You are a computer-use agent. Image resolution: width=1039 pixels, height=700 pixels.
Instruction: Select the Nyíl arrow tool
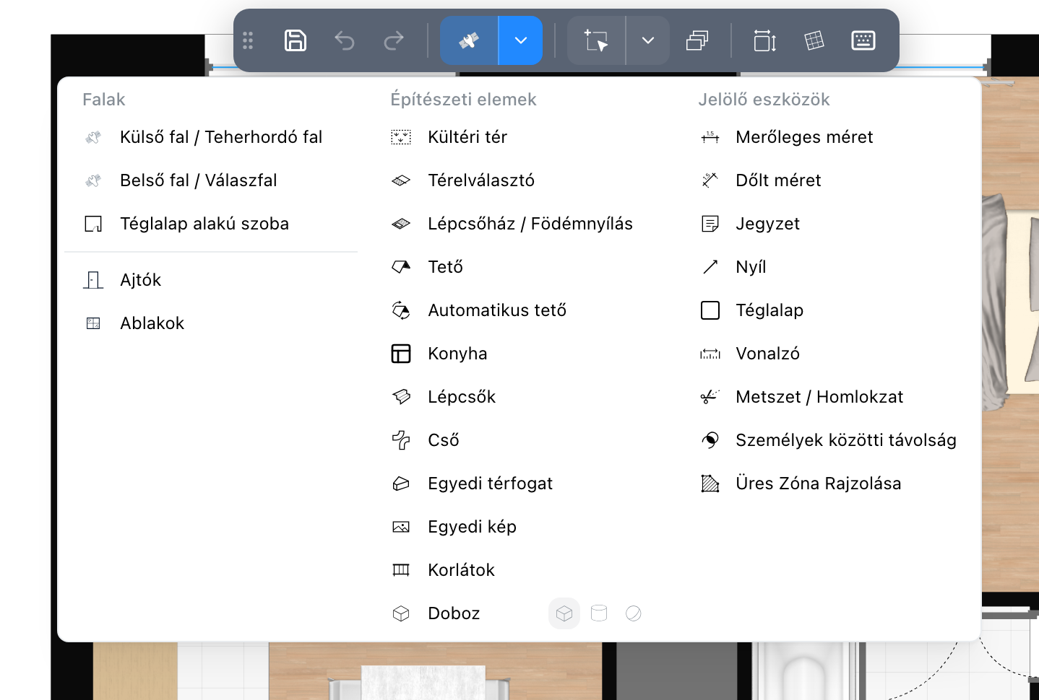827,267
